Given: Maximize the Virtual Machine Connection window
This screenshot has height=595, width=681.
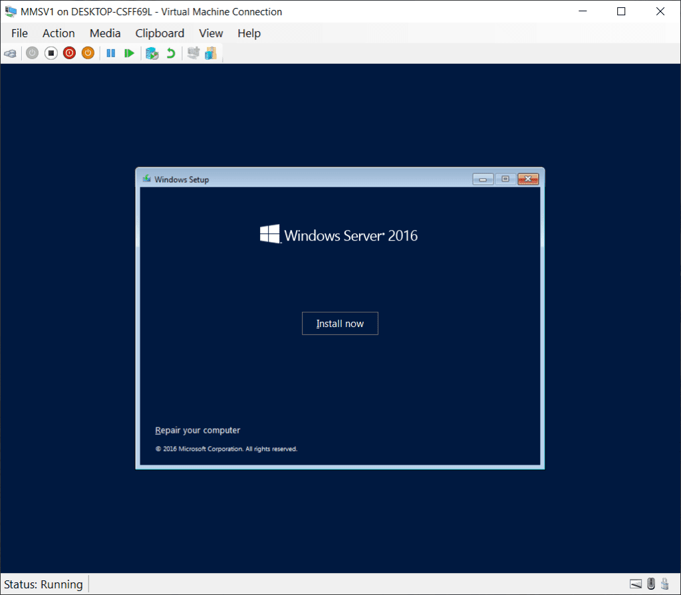Looking at the screenshot, I should [621, 11].
